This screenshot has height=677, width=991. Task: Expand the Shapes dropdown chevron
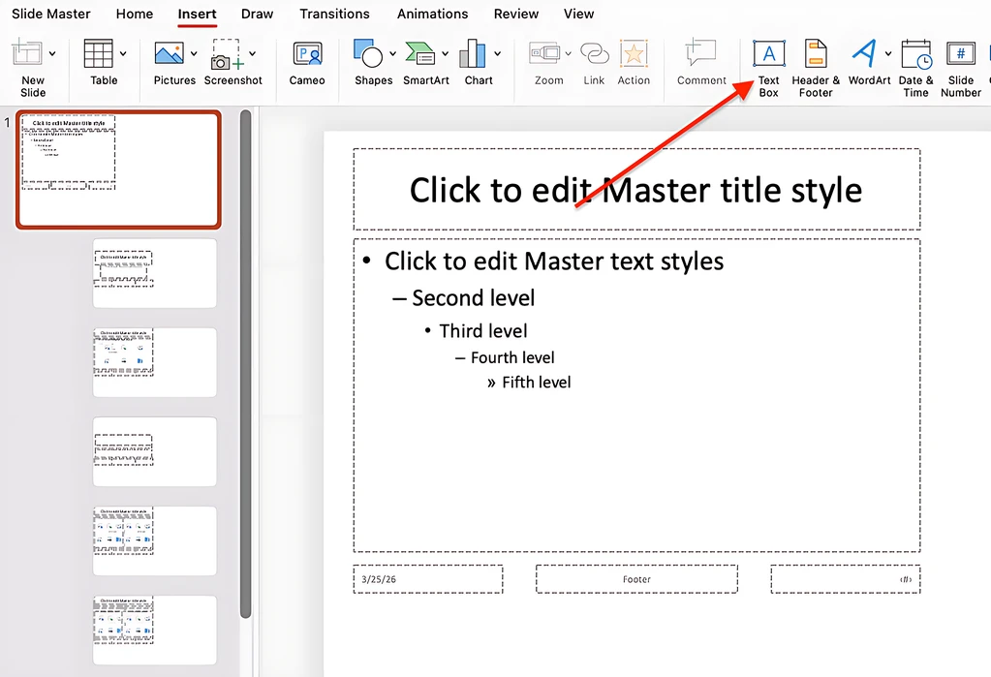[393, 54]
